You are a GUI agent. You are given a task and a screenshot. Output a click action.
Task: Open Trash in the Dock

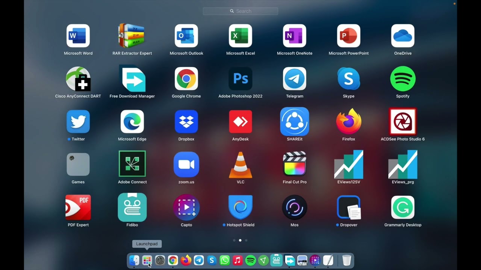pos(347,260)
